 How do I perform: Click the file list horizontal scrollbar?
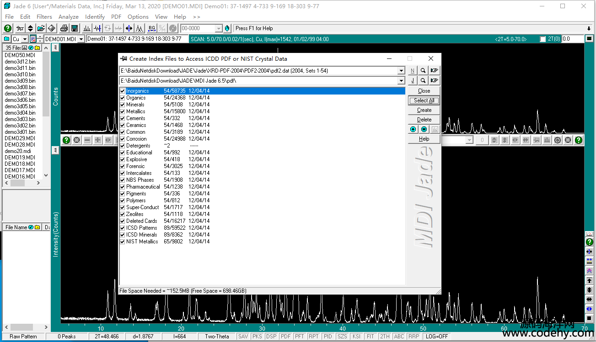23,183
